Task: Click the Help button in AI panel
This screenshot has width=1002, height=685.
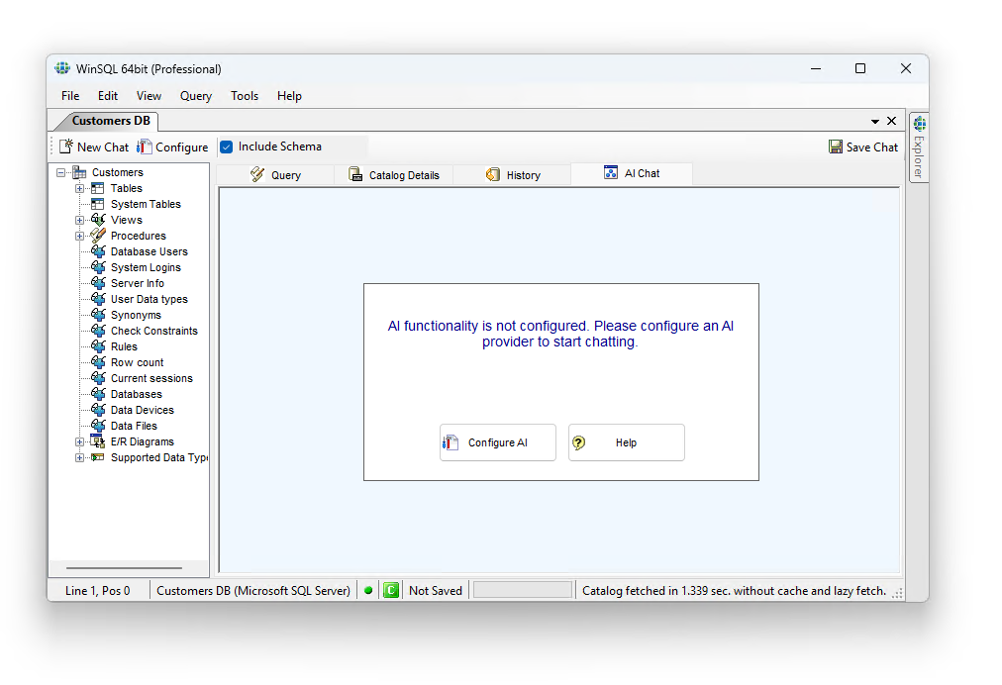Action: pyautogui.click(x=626, y=442)
